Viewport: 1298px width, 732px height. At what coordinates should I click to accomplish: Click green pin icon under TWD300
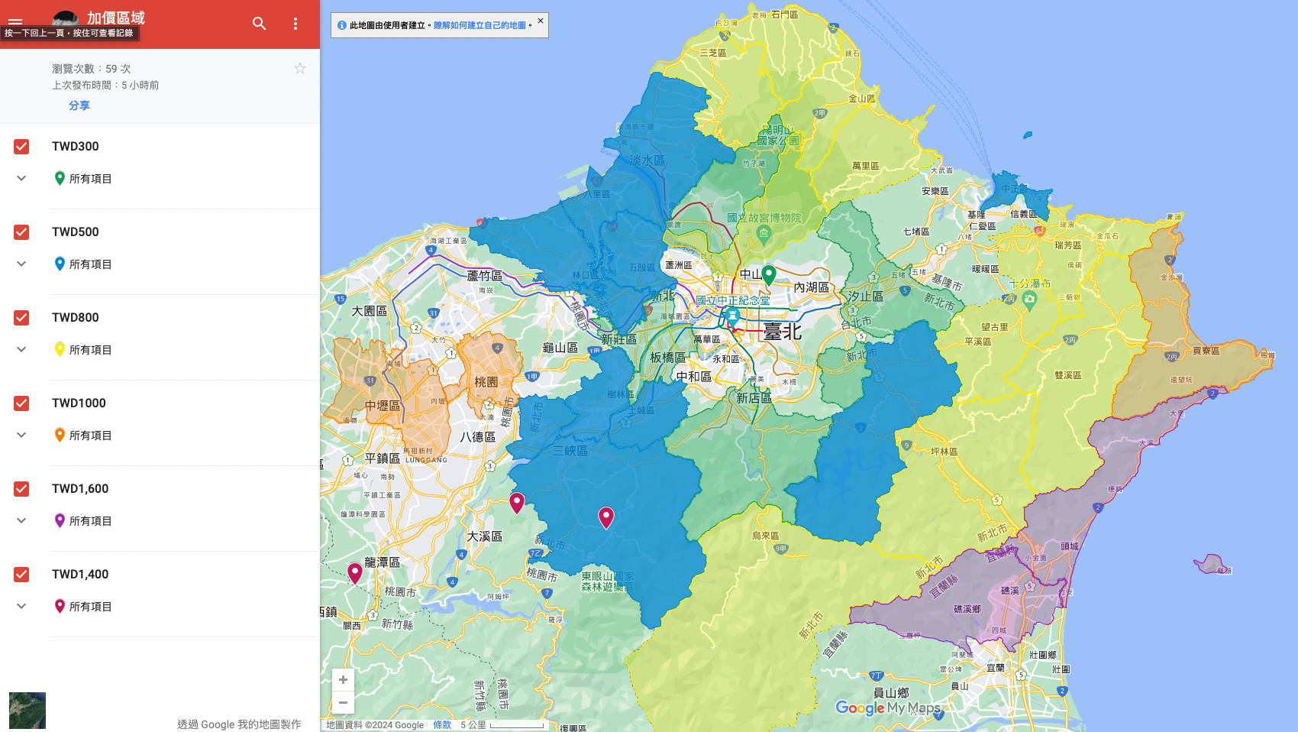[60, 178]
